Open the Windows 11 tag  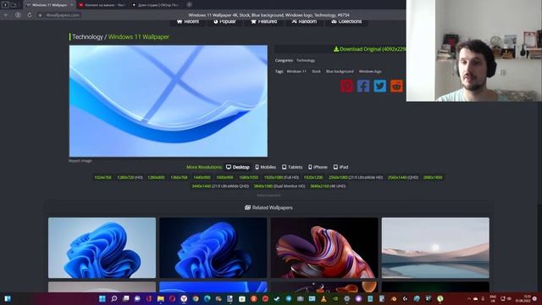tap(296, 71)
